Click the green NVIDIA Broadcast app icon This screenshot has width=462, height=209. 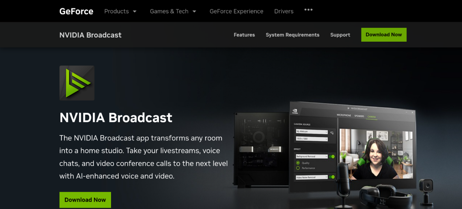tap(77, 83)
